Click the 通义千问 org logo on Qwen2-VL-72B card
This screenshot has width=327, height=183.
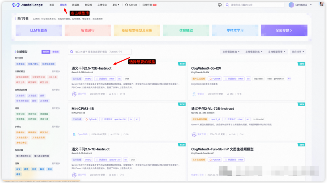coord(194,134)
